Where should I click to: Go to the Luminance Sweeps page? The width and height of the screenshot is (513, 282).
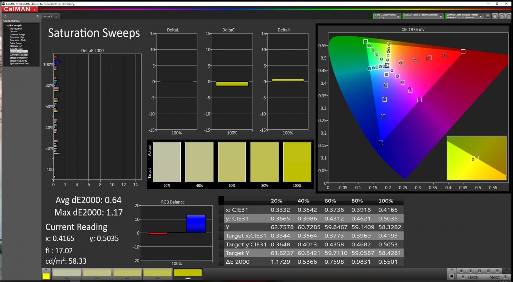19,55
